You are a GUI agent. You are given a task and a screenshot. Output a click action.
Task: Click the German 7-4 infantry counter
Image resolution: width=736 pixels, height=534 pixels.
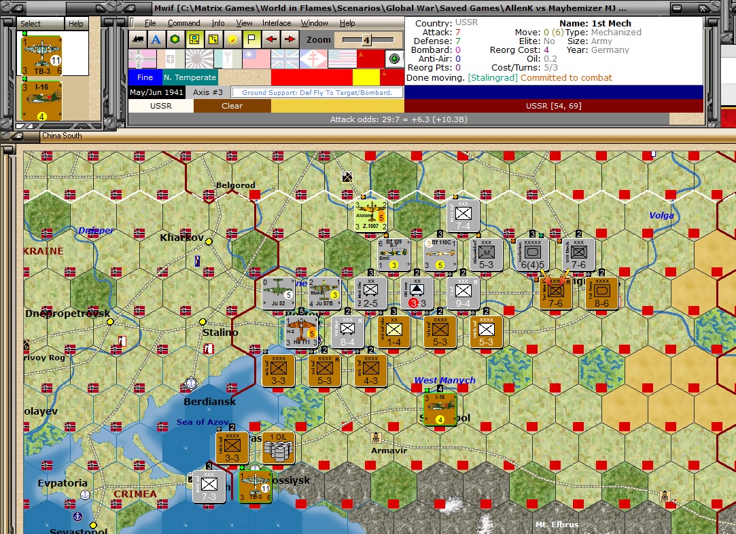[x=463, y=216]
